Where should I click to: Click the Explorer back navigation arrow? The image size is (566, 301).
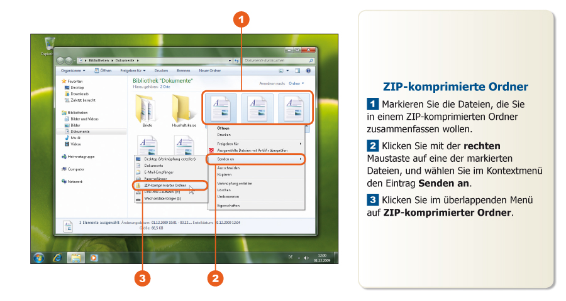pos(60,60)
